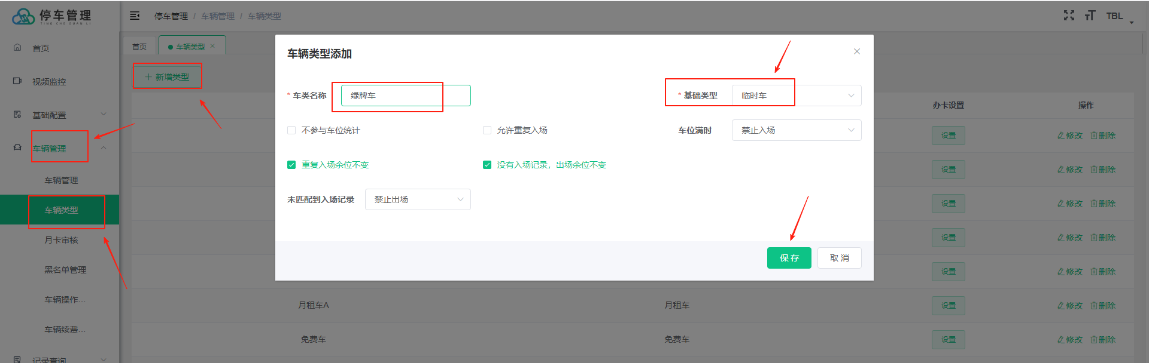The image size is (1149, 363).
Task: Select 视频监控 in the sidebar
Action: click(49, 82)
